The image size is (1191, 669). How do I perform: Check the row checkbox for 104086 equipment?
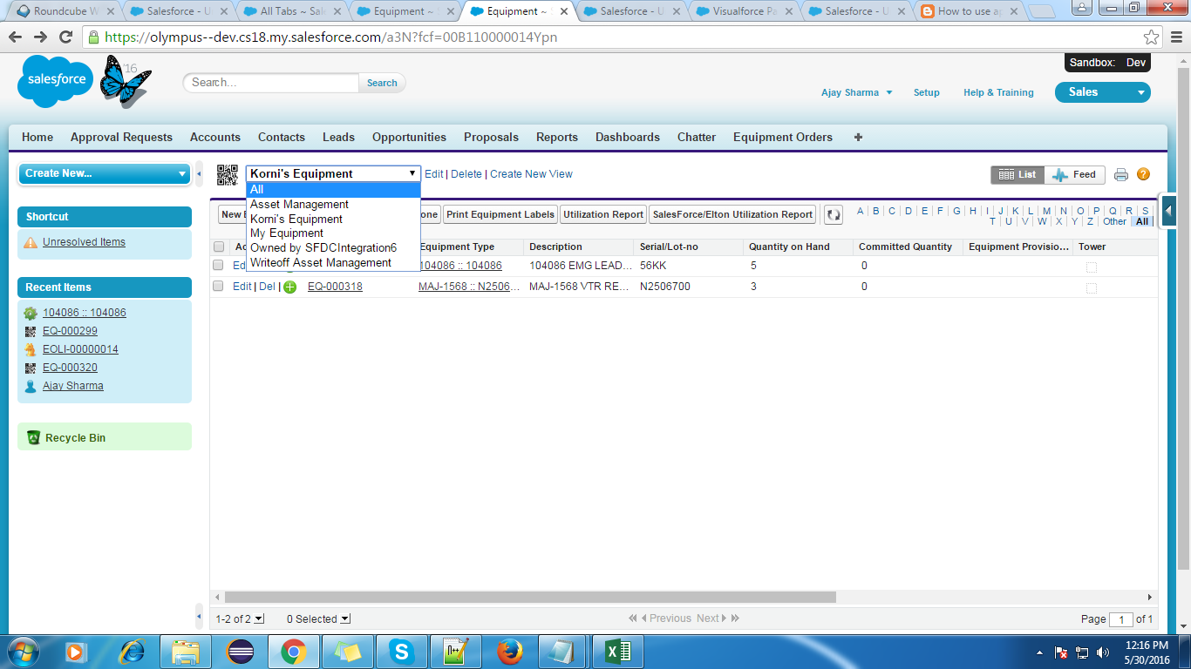219,266
